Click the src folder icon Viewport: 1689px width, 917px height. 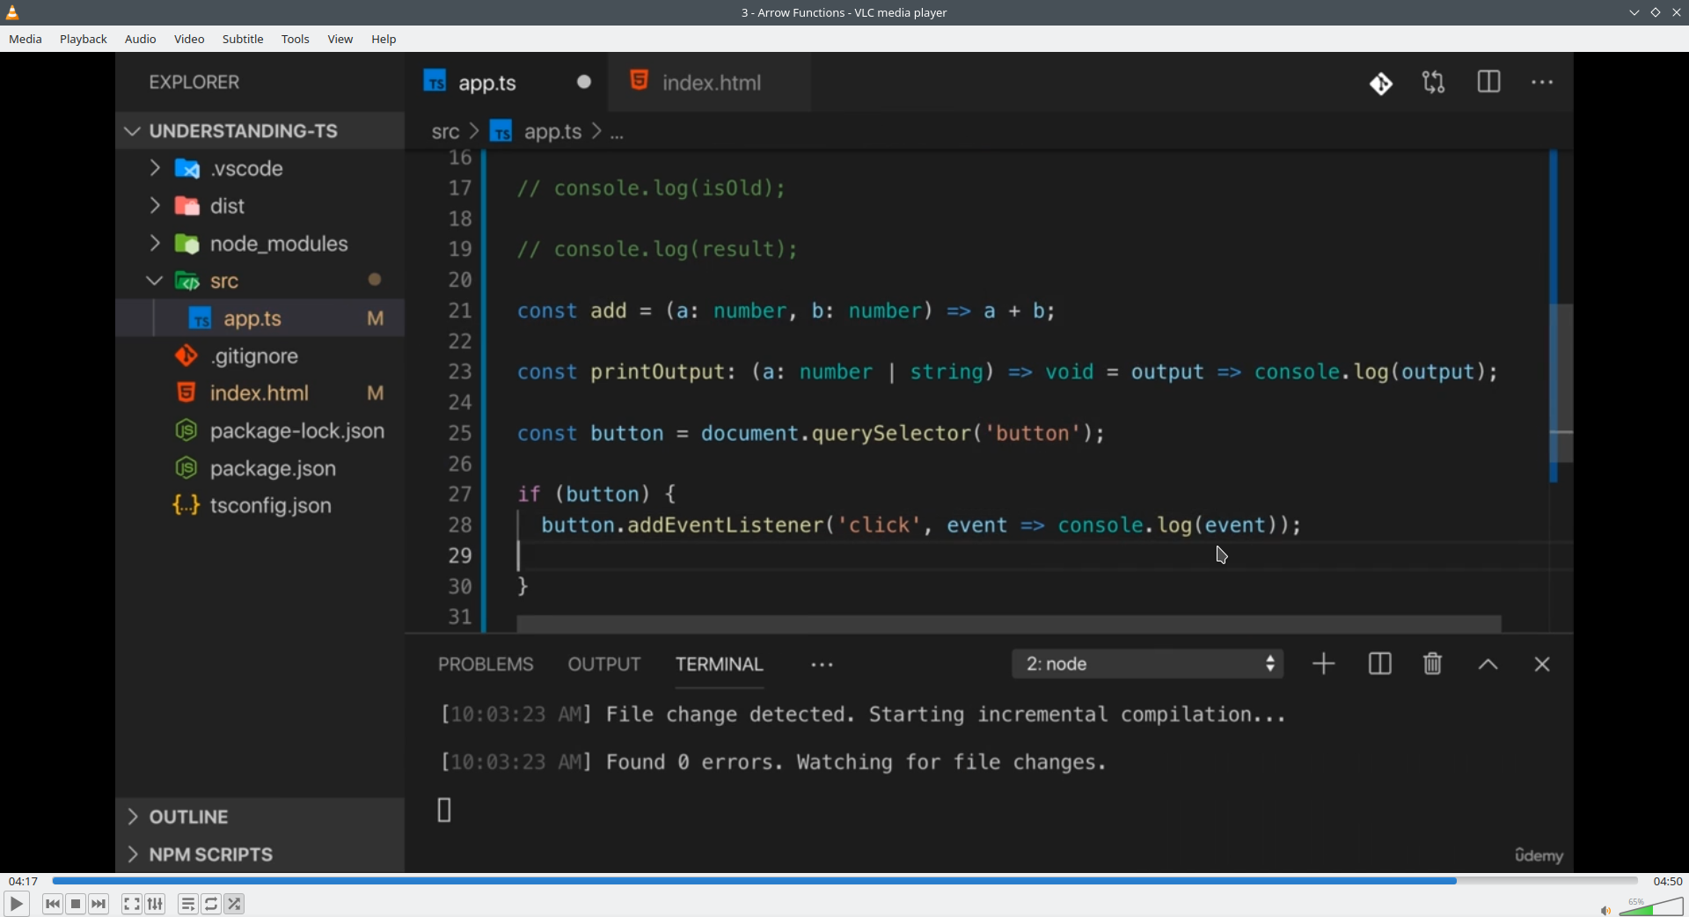pos(187,282)
